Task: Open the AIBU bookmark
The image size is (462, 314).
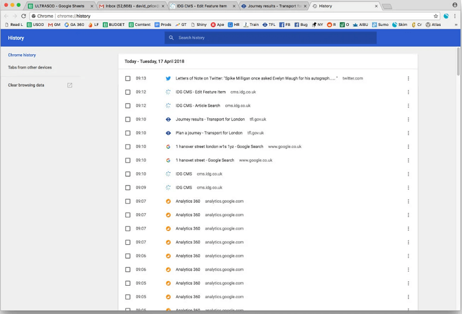Action: click(360, 25)
